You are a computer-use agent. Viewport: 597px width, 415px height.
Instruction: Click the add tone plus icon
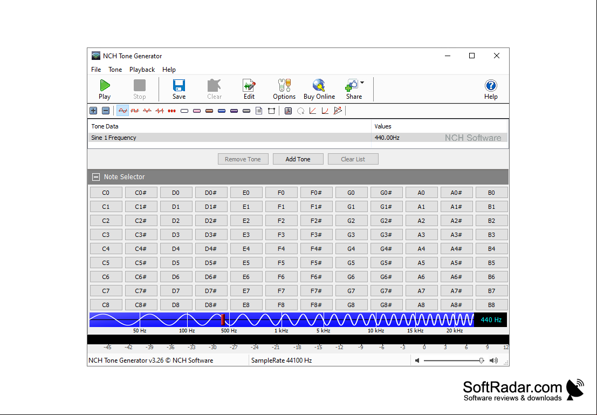(x=93, y=111)
